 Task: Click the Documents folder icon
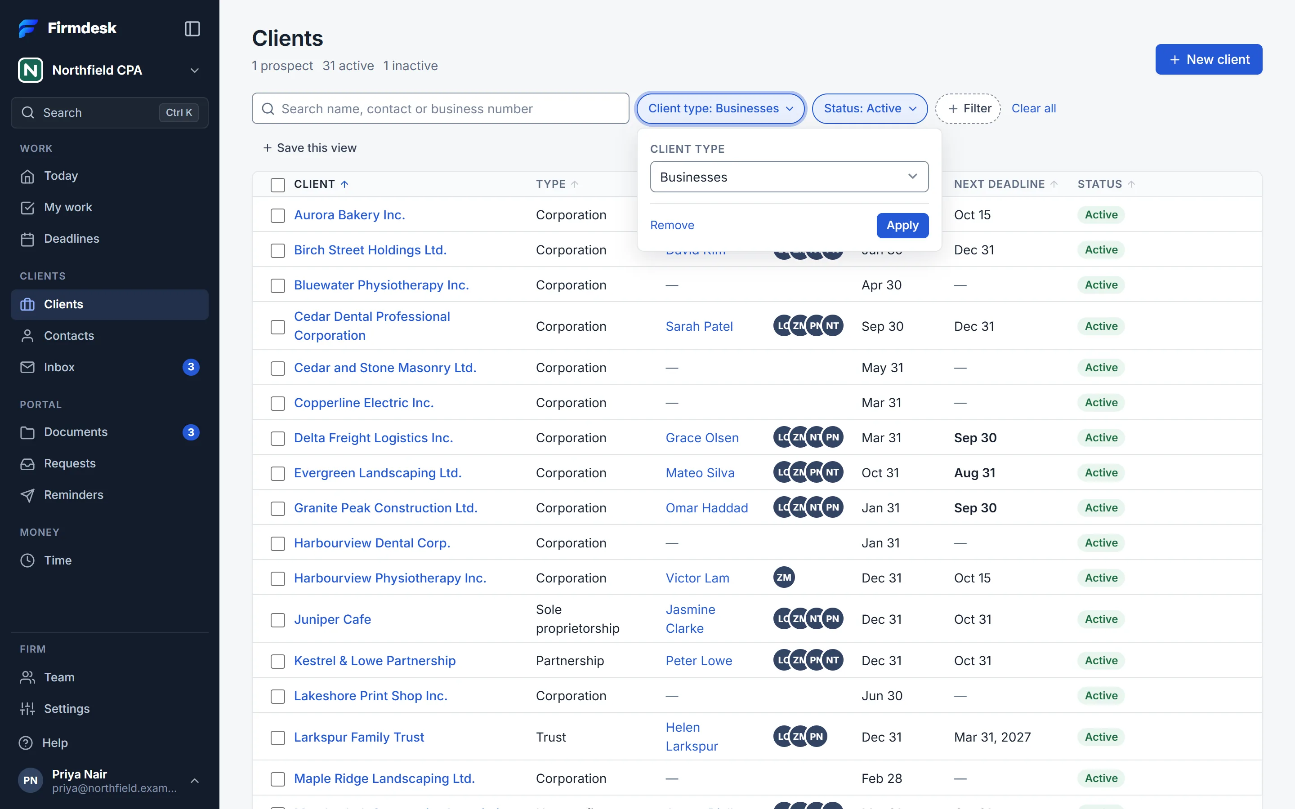(27, 432)
